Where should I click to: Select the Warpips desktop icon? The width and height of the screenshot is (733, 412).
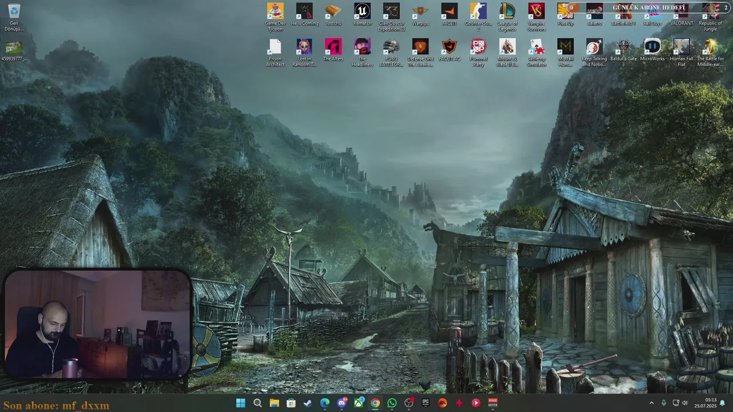[x=420, y=15]
